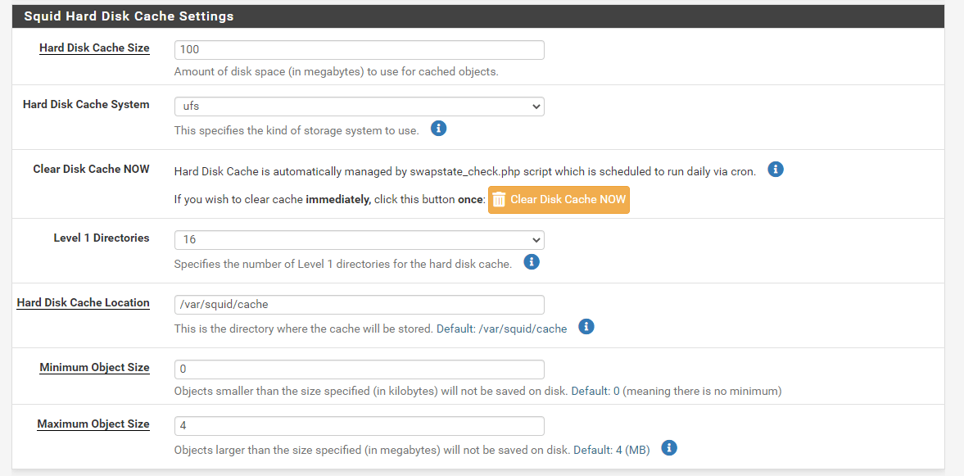This screenshot has width=964, height=476.
Task: Click the Minimum Object Size input field
Action: [359, 369]
